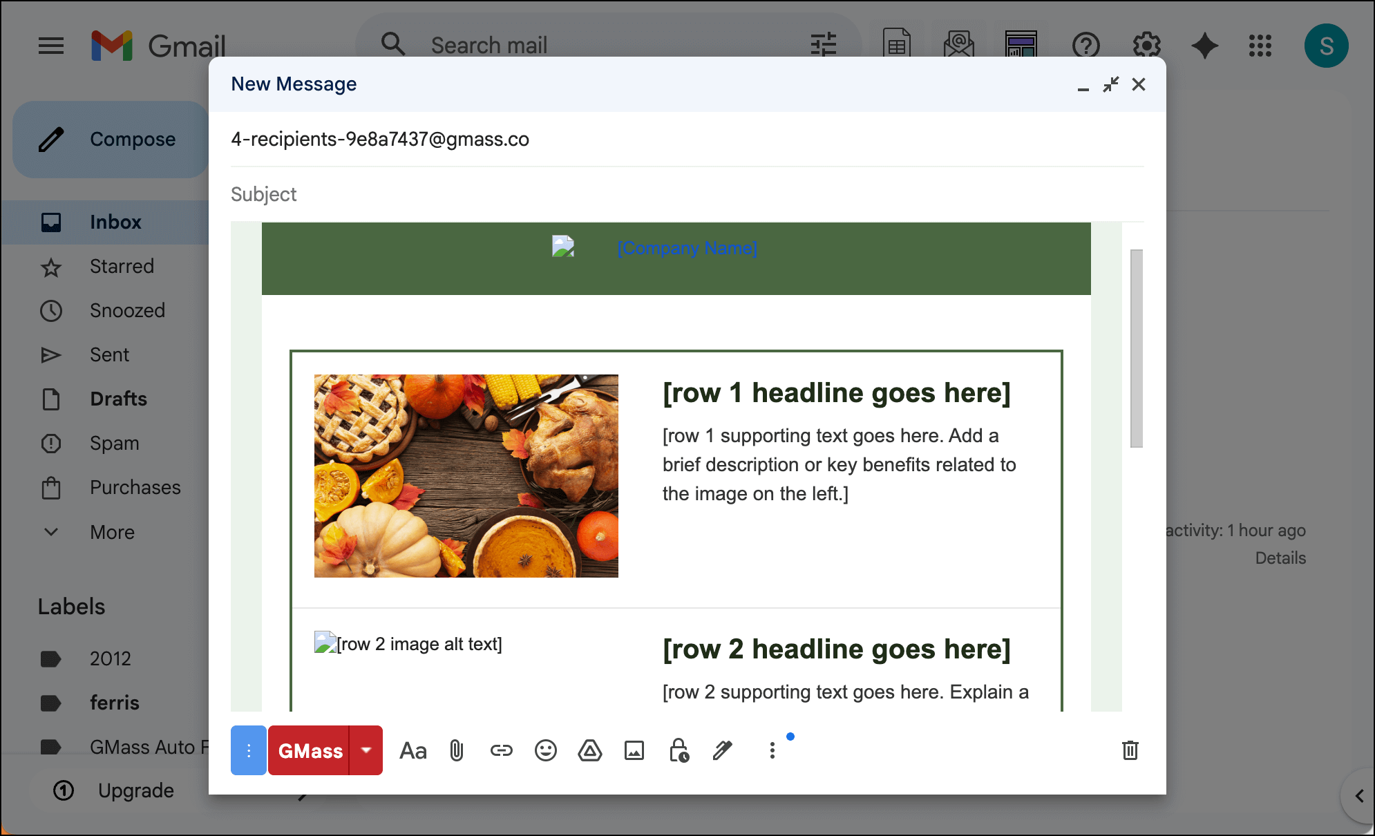This screenshot has width=1375, height=836.
Task: Open the blue GMass options button
Action: pos(249,750)
